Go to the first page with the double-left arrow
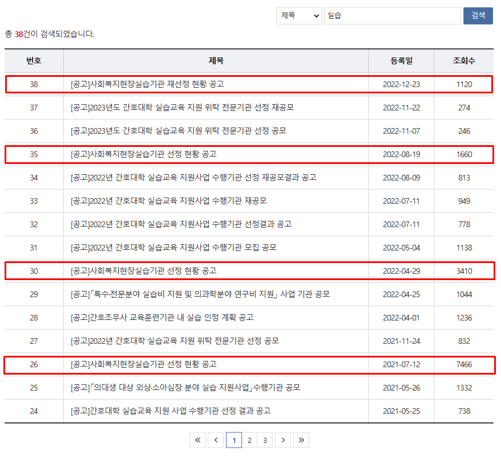This screenshot has height=456, width=501. (198, 440)
